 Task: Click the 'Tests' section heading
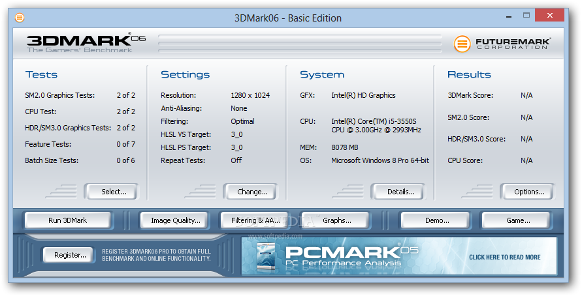[41, 74]
